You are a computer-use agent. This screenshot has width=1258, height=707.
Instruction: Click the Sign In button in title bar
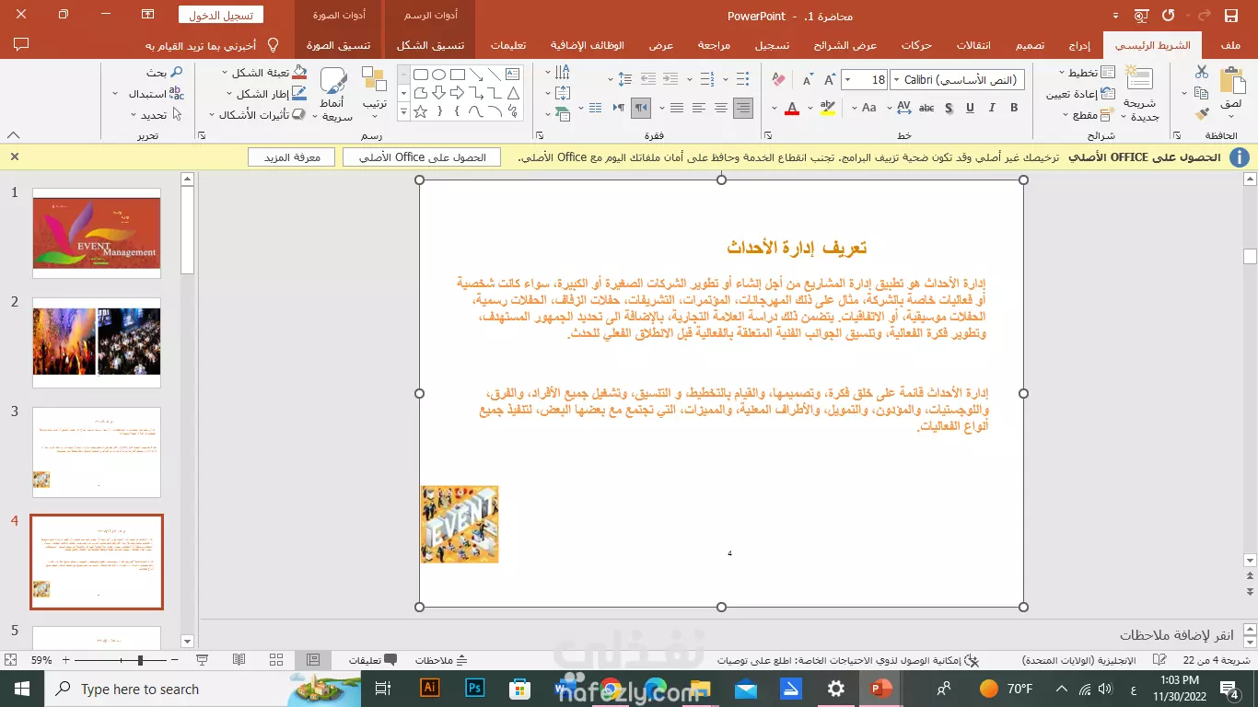[x=221, y=16]
